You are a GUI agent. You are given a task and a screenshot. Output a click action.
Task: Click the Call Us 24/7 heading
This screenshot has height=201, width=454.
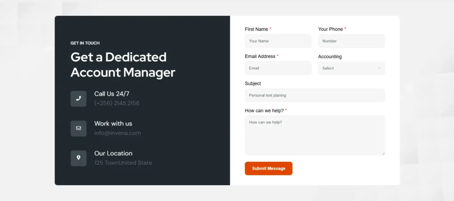click(x=112, y=94)
